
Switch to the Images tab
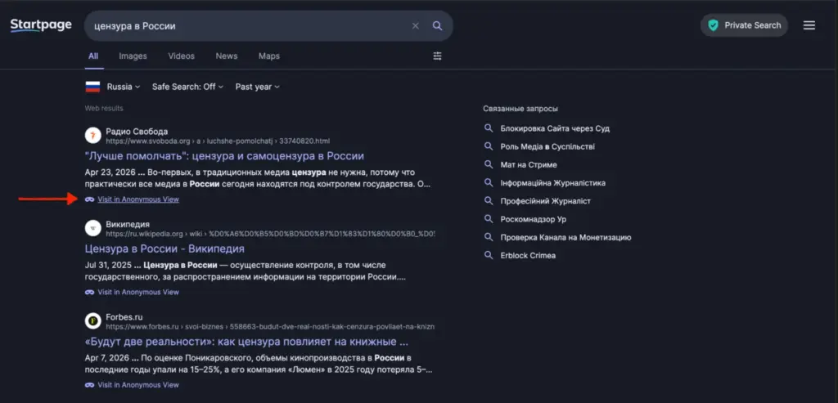click(133, 56)
